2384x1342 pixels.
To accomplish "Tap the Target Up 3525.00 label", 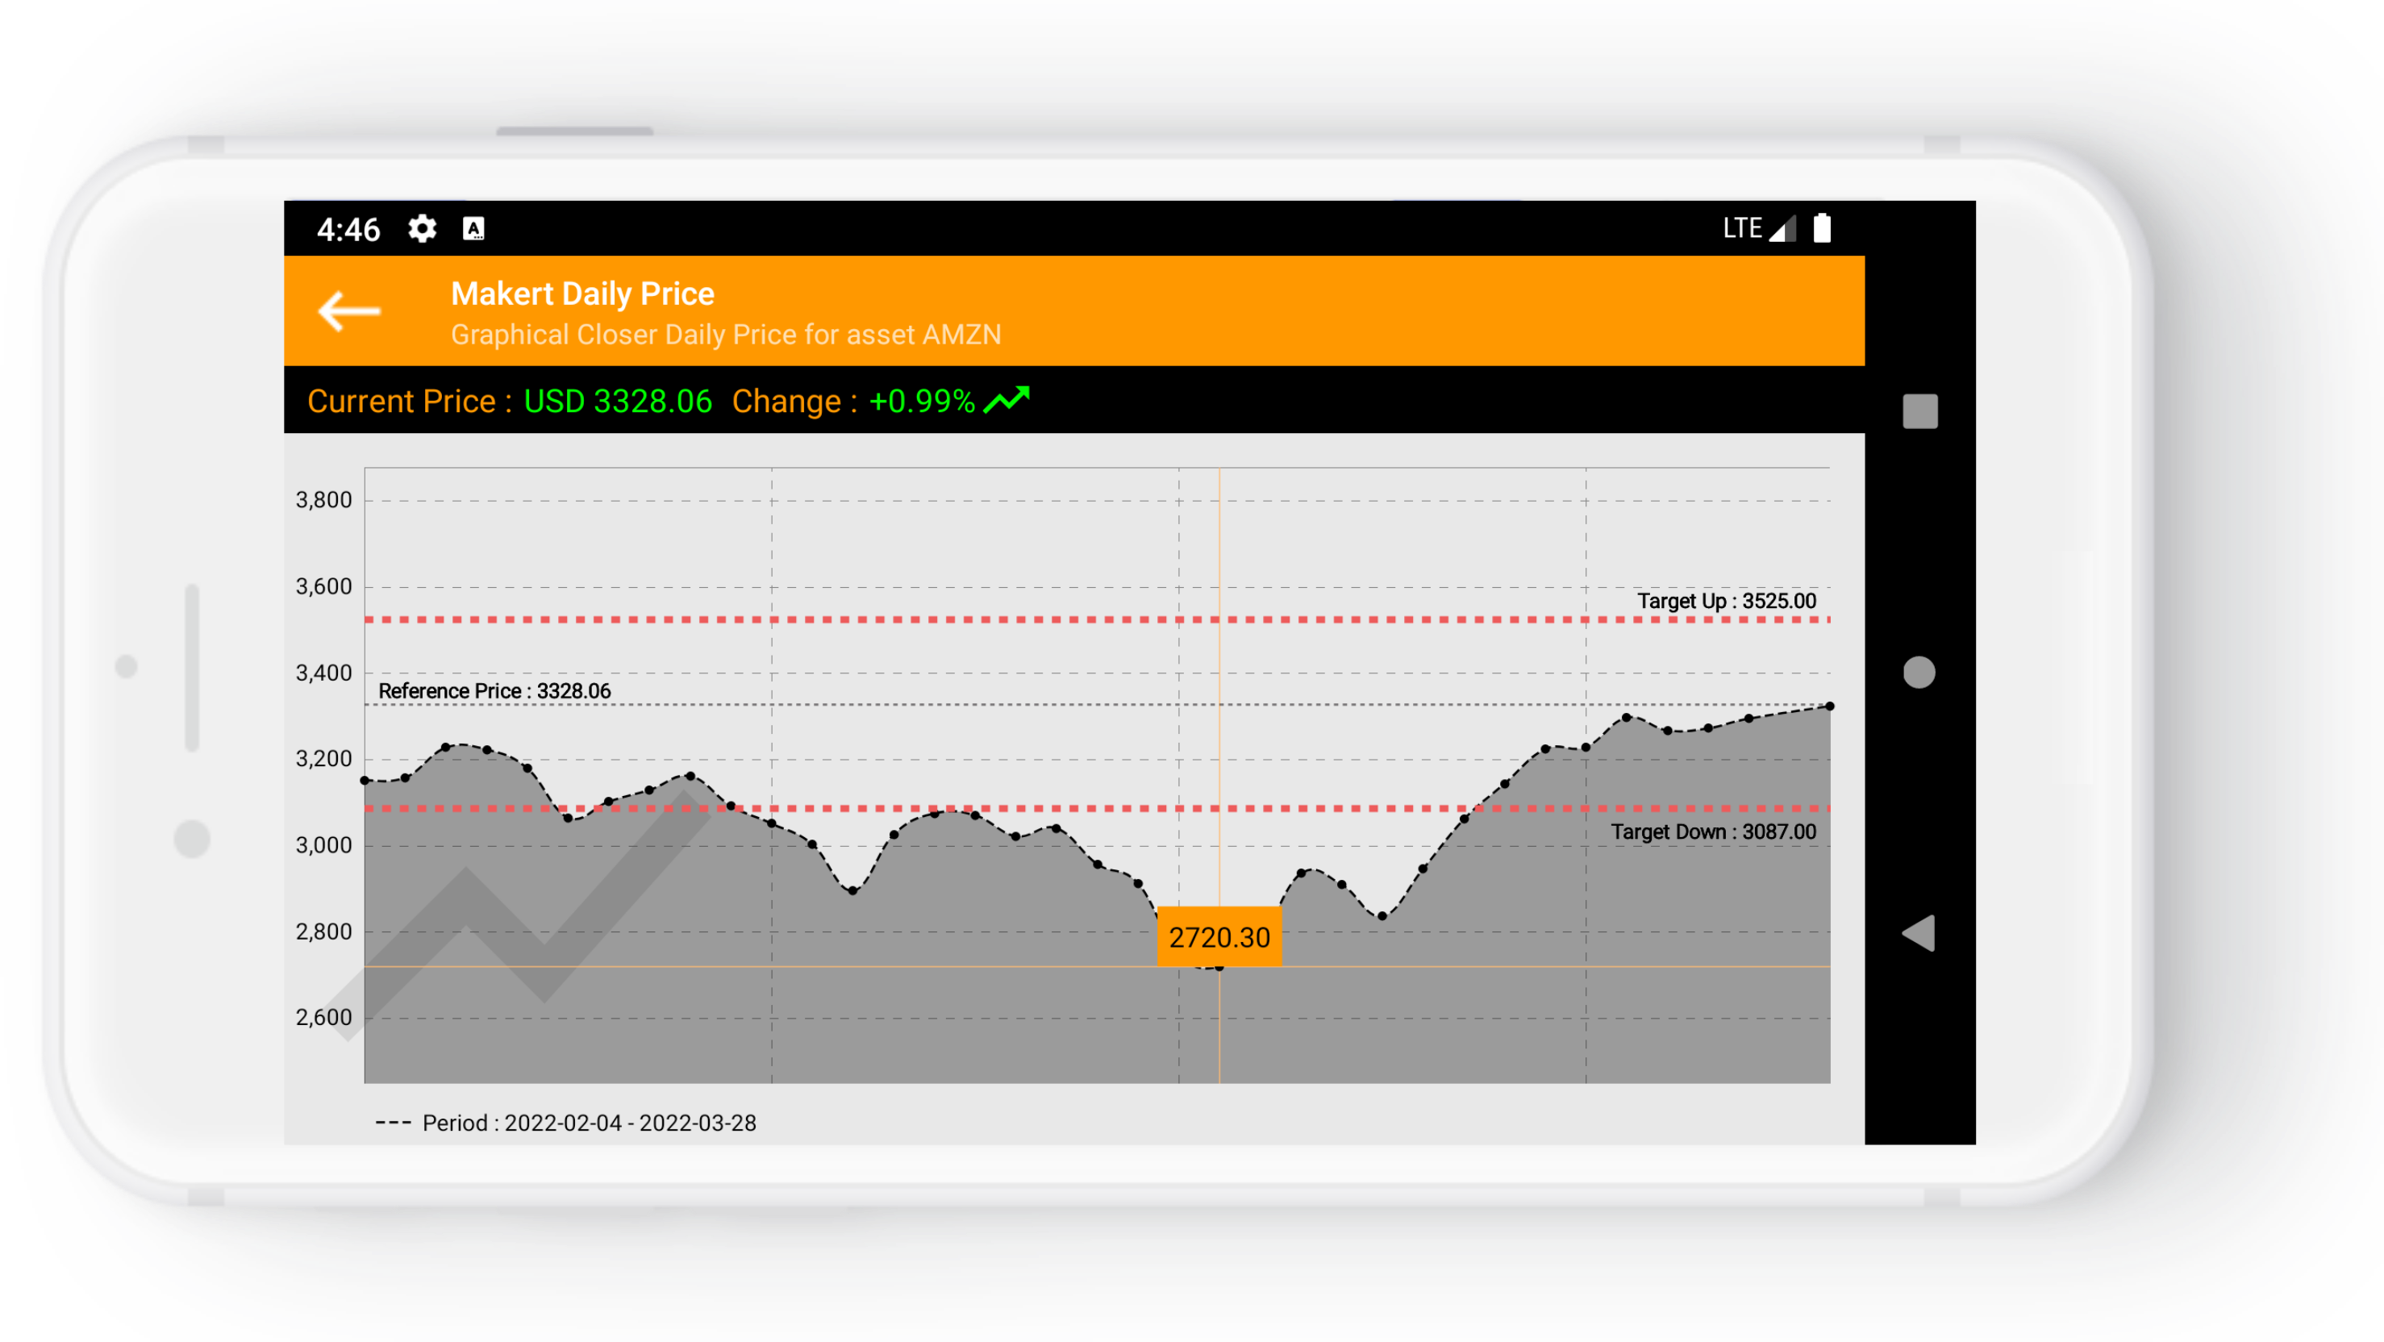I will coord(1726,601).
